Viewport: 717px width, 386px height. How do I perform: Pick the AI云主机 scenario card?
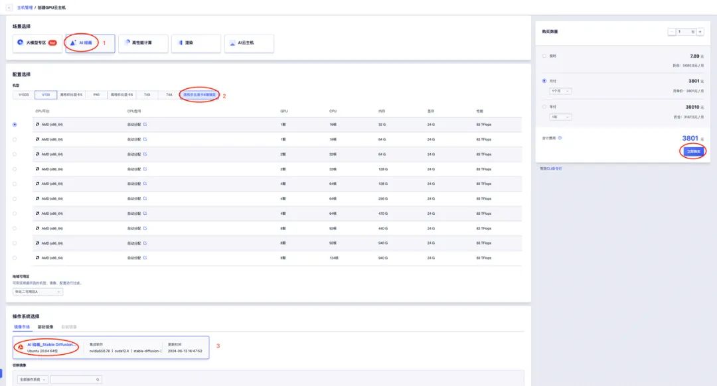(249, 43)
